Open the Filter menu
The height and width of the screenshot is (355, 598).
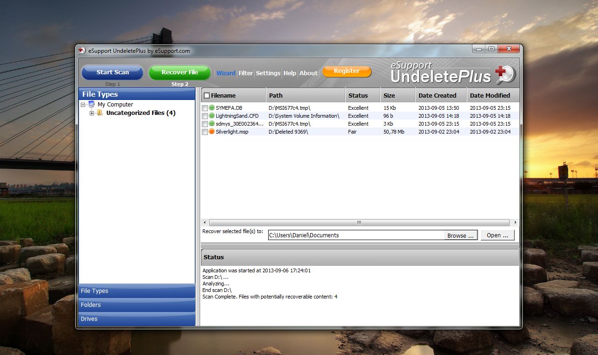[245, 73]
